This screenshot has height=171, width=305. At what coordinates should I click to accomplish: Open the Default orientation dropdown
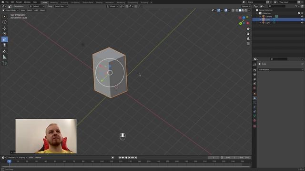(x=37, y=6)
